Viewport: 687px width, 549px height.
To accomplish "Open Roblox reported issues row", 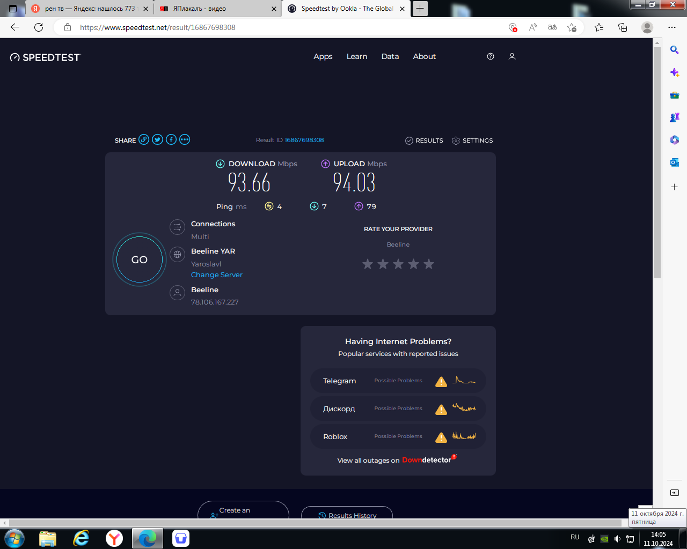I will coord(398,437).
